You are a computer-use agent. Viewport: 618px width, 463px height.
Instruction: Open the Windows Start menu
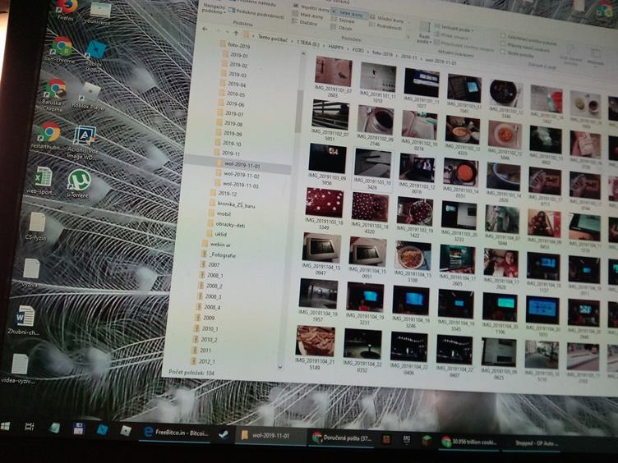6,426
